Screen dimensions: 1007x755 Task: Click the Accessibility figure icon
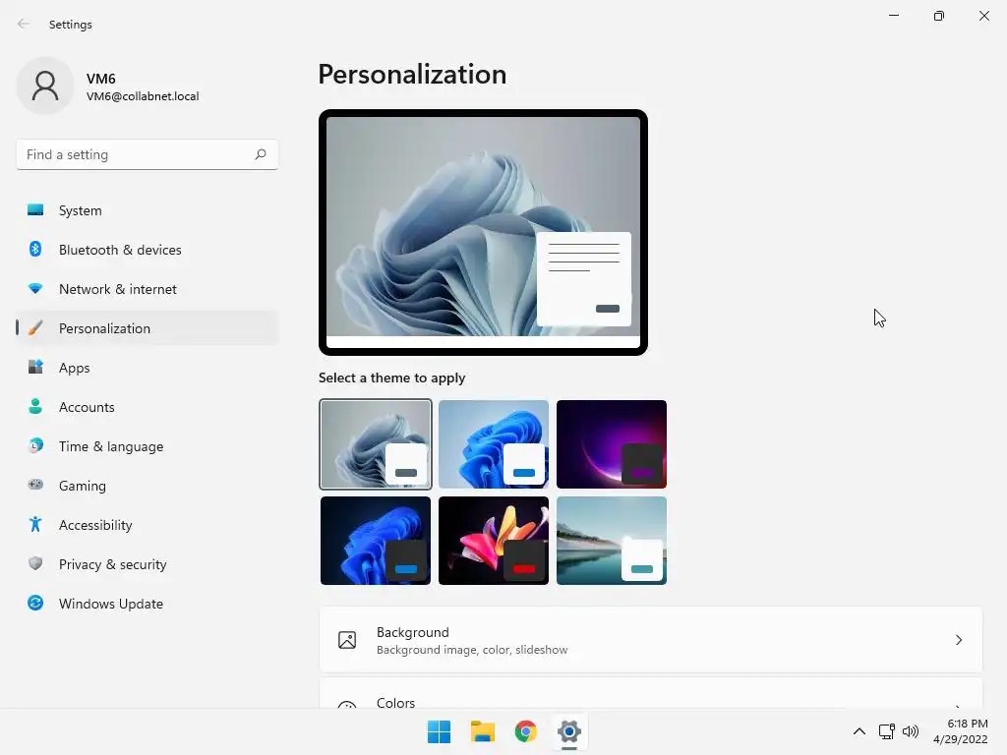click(35, 525)
